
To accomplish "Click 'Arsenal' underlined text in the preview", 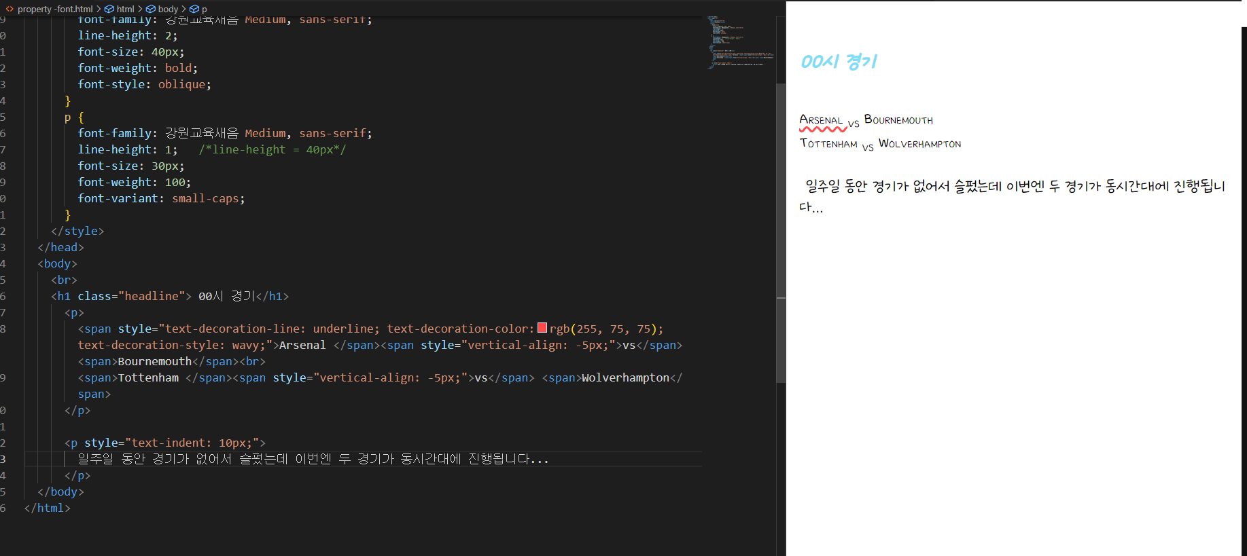I will click(x=821, y=120).
